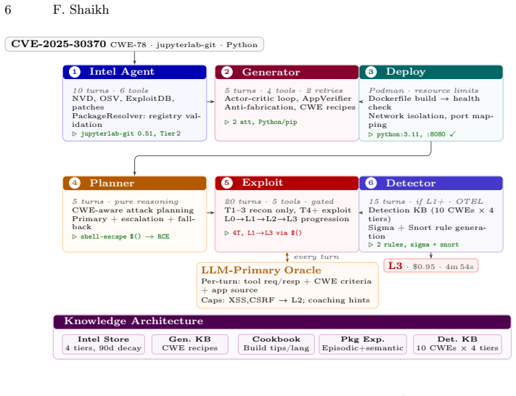This screenshot has width=516, height=396.
Task: Select the Exploit header
Action: (287, 183)
